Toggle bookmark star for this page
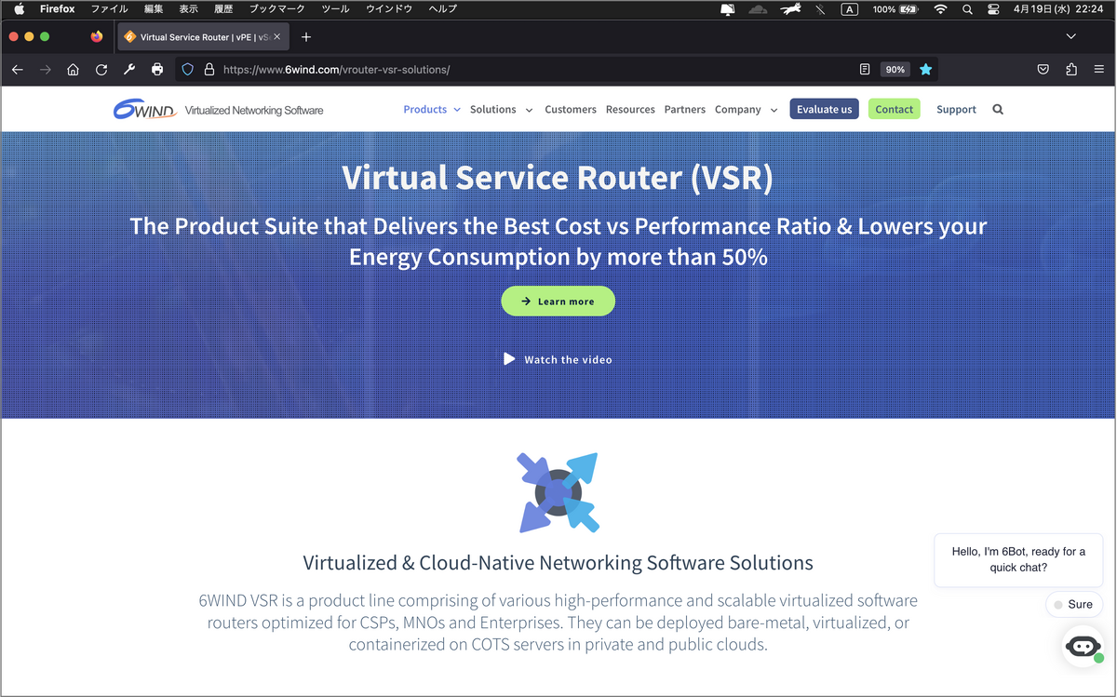The width and height of the screenshot is (1117, 697). (x=925, y=69)
